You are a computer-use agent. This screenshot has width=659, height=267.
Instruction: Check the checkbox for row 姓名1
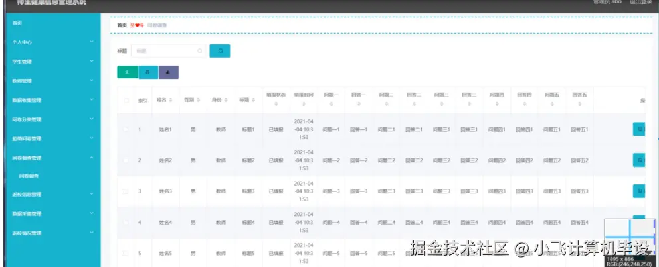pos(126,129)
